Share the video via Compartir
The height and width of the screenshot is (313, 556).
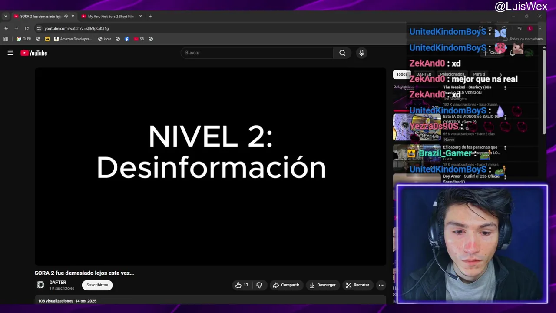[286, 285]
